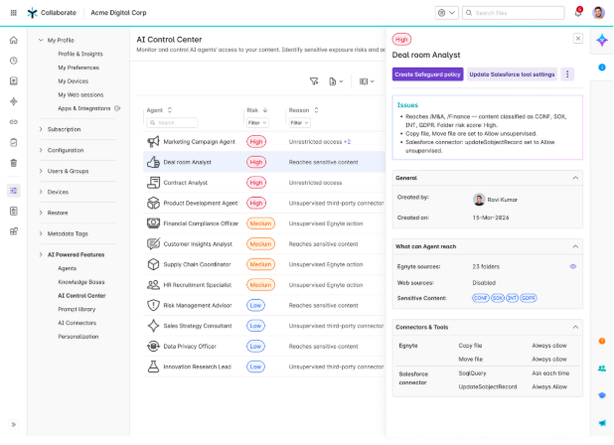Sort table by Risk arrow
This screenshot has height=445, width=614.
[x=265, y=110]
